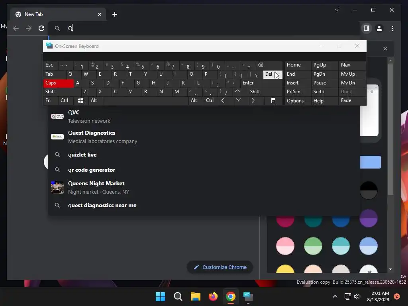
Task: Toggle the ScrLk key
Action: pos(324,92)
